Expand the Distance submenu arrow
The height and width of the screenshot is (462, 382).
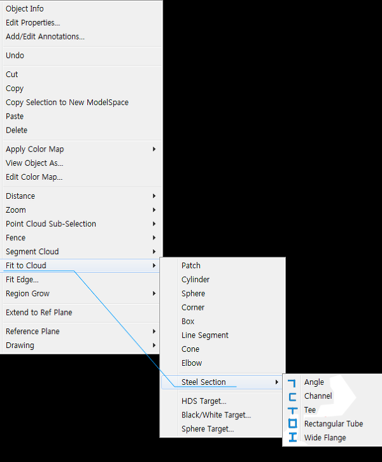[x=154, y=196]
